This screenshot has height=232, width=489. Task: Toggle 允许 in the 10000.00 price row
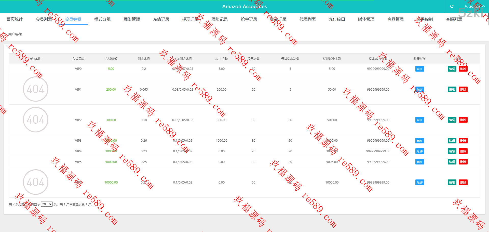(x=419, y=182)
